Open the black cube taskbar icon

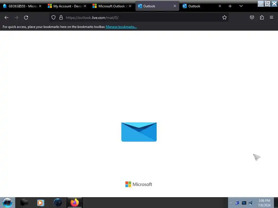[24, 203]
